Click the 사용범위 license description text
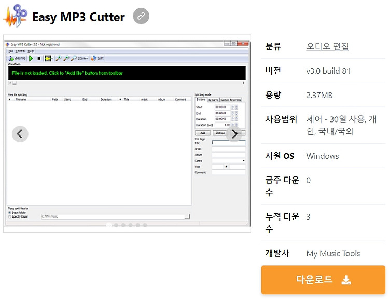The width and height of the screenshot is (389, 299). click(341, 125)
